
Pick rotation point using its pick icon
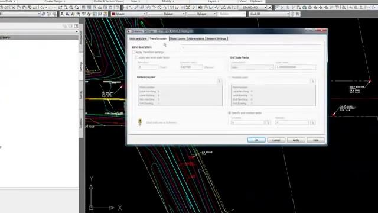(312, 81)
